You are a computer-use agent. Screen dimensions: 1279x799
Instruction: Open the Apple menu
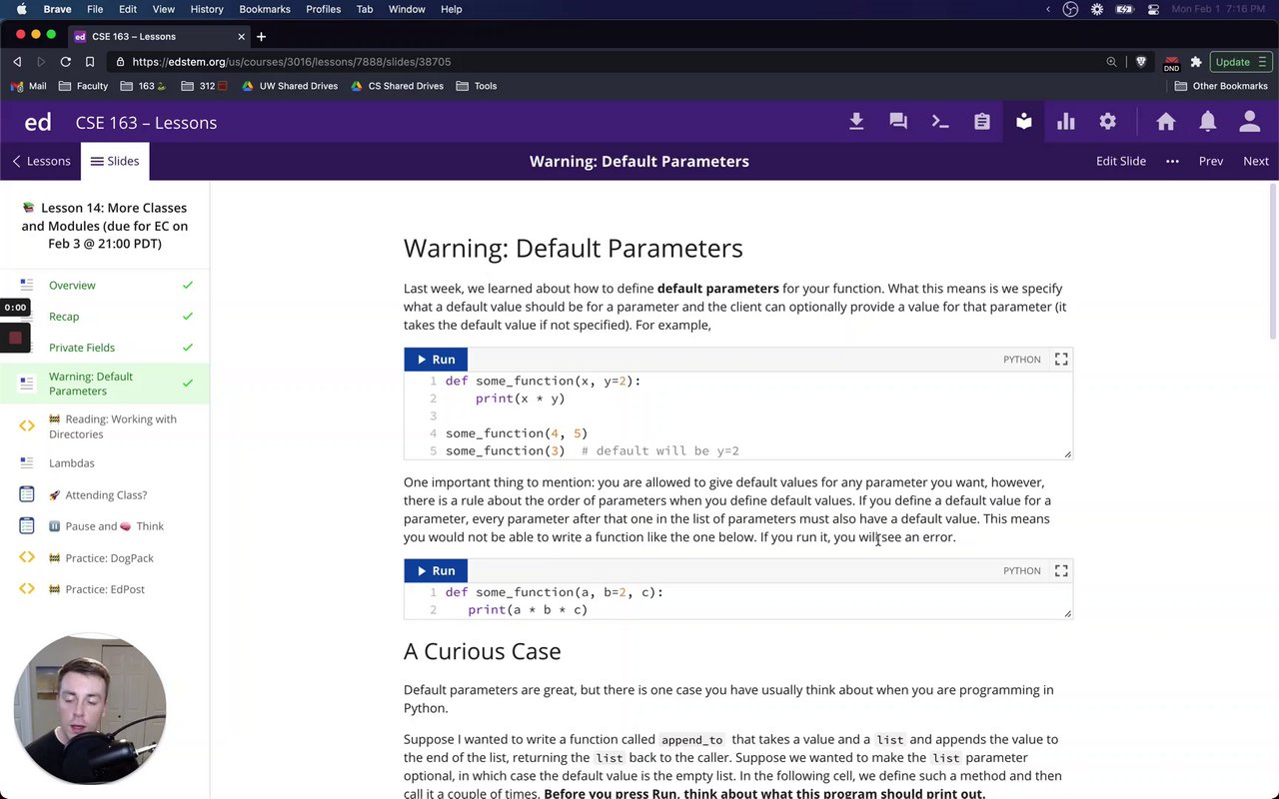tap(21, 9)
